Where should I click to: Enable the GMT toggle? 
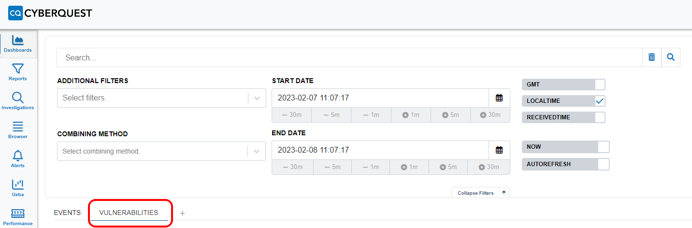pyautogui.click(x=600, y=85)
